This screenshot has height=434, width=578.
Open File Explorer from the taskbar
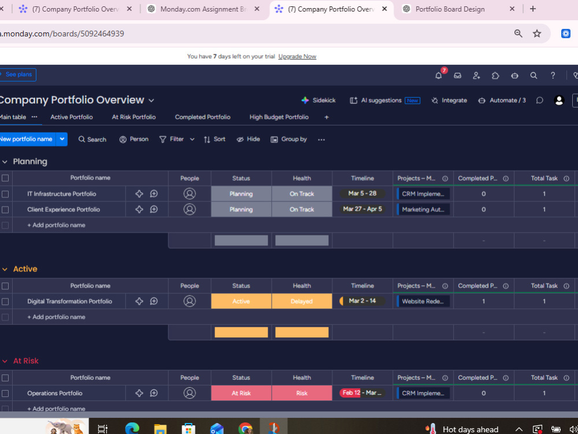click(x=160, y=429)
